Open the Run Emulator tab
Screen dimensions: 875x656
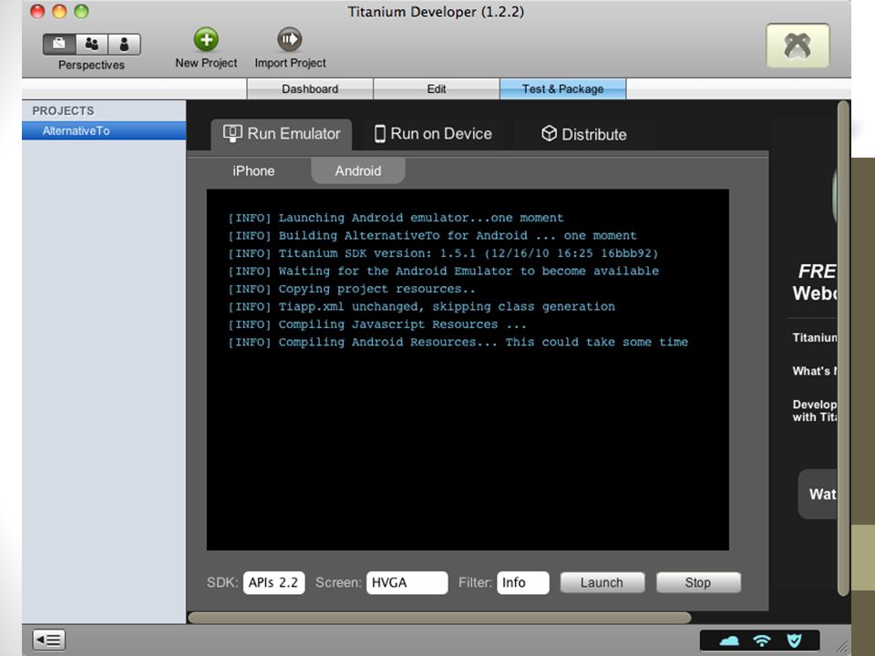click(282, 135)
